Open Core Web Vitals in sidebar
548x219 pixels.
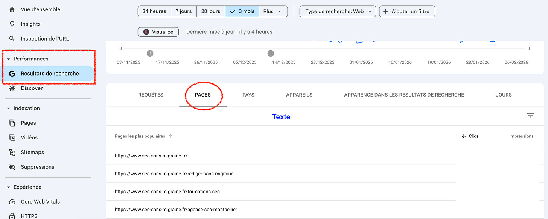pos(40,202)
